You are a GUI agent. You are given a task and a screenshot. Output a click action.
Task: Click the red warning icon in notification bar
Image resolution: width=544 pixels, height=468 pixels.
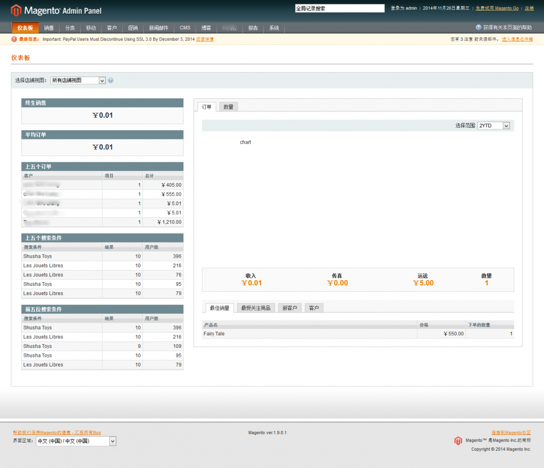(14, 39)
